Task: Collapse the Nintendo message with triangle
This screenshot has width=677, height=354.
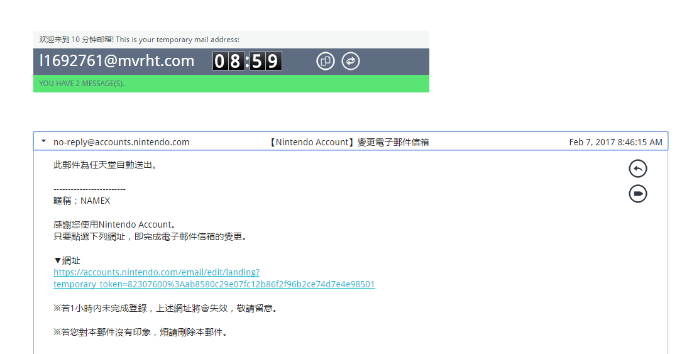Action: coord(43,141)
